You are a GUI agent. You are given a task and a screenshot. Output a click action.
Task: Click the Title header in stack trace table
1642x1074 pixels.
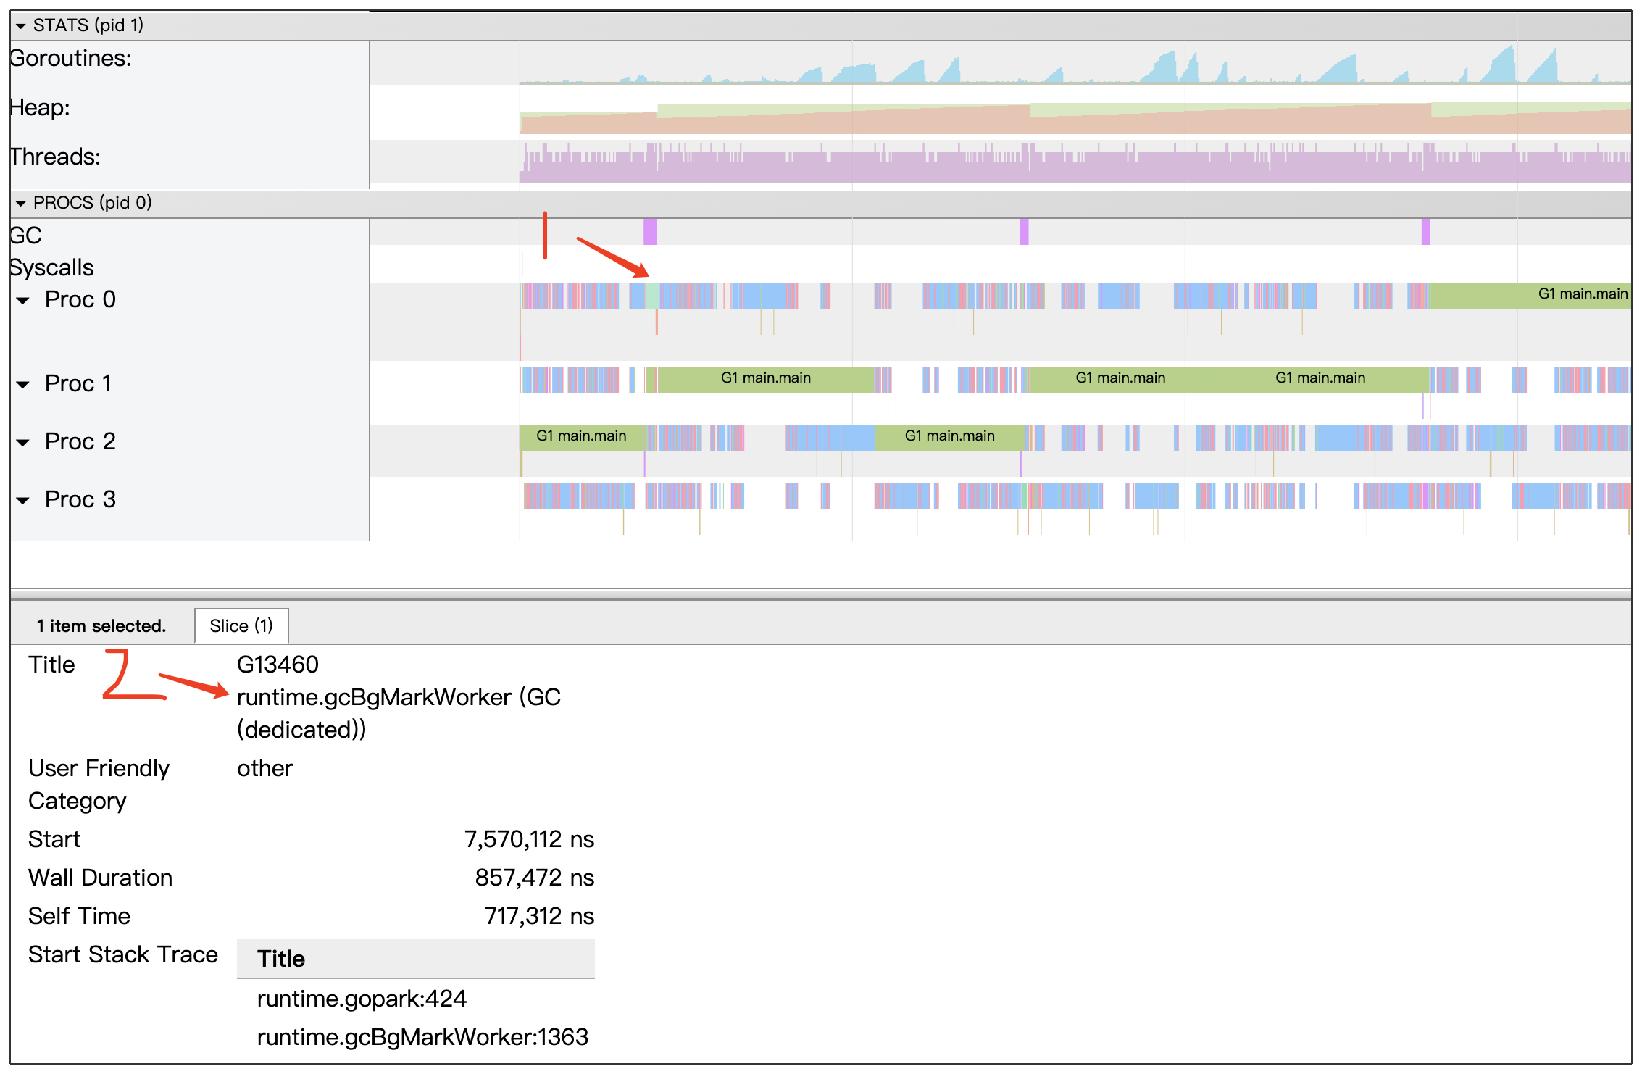pyautogui.click(x=281, y=959)
